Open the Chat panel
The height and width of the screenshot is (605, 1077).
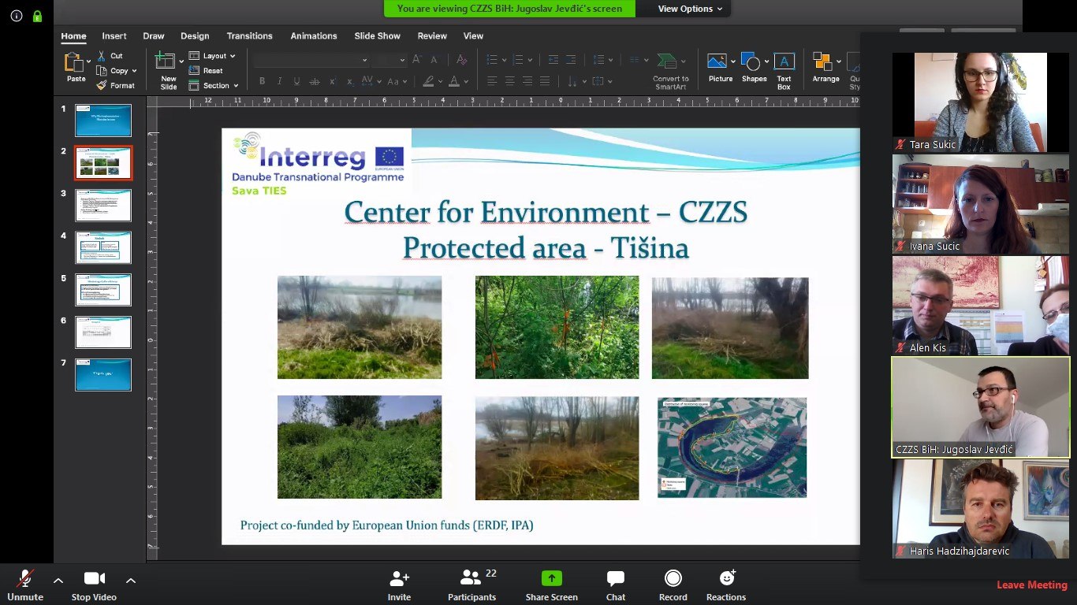pos(616,579)
